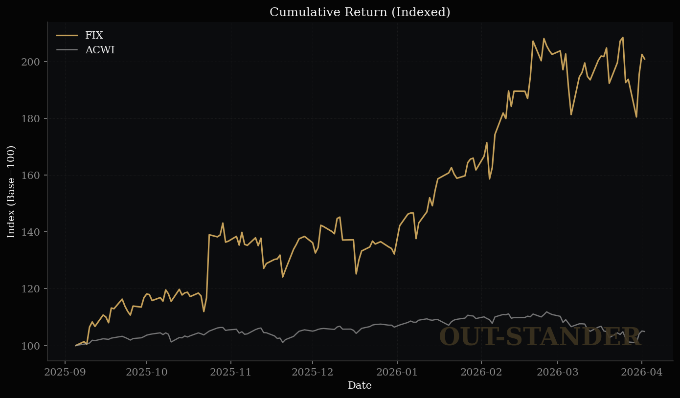Click the 2025-11 x-axis tick label
The image size is (680, 398).
pyautogui.click(x=231, y=373)
